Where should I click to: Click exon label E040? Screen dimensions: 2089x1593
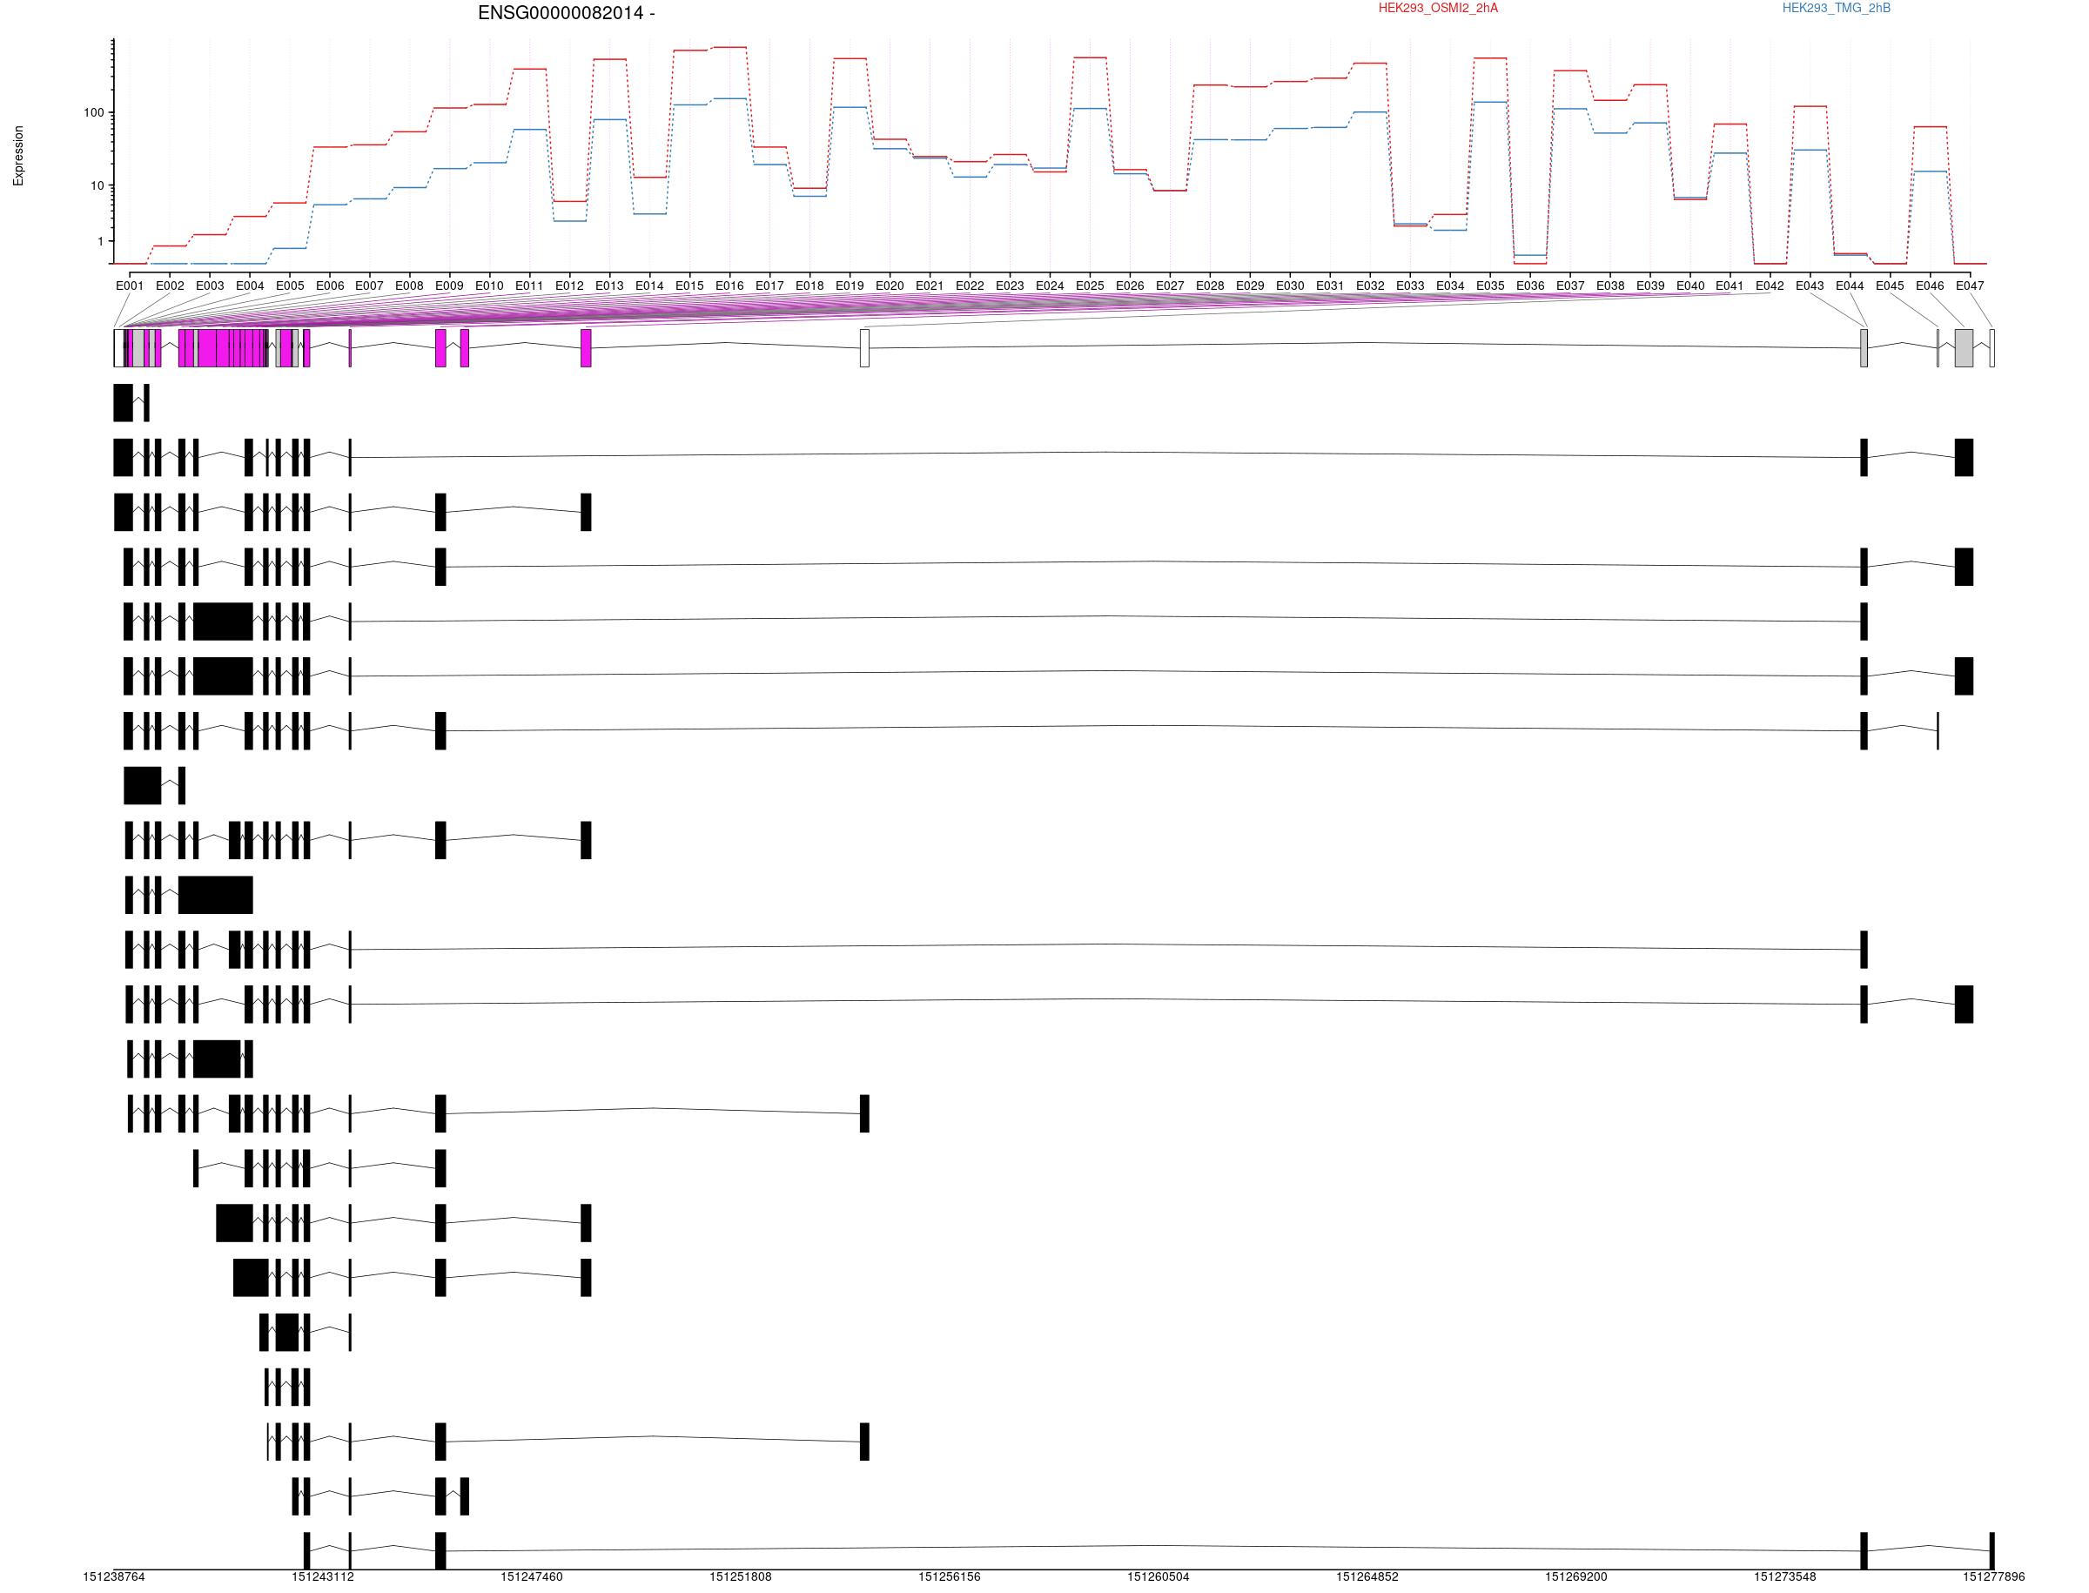[x=1689, y=286]
